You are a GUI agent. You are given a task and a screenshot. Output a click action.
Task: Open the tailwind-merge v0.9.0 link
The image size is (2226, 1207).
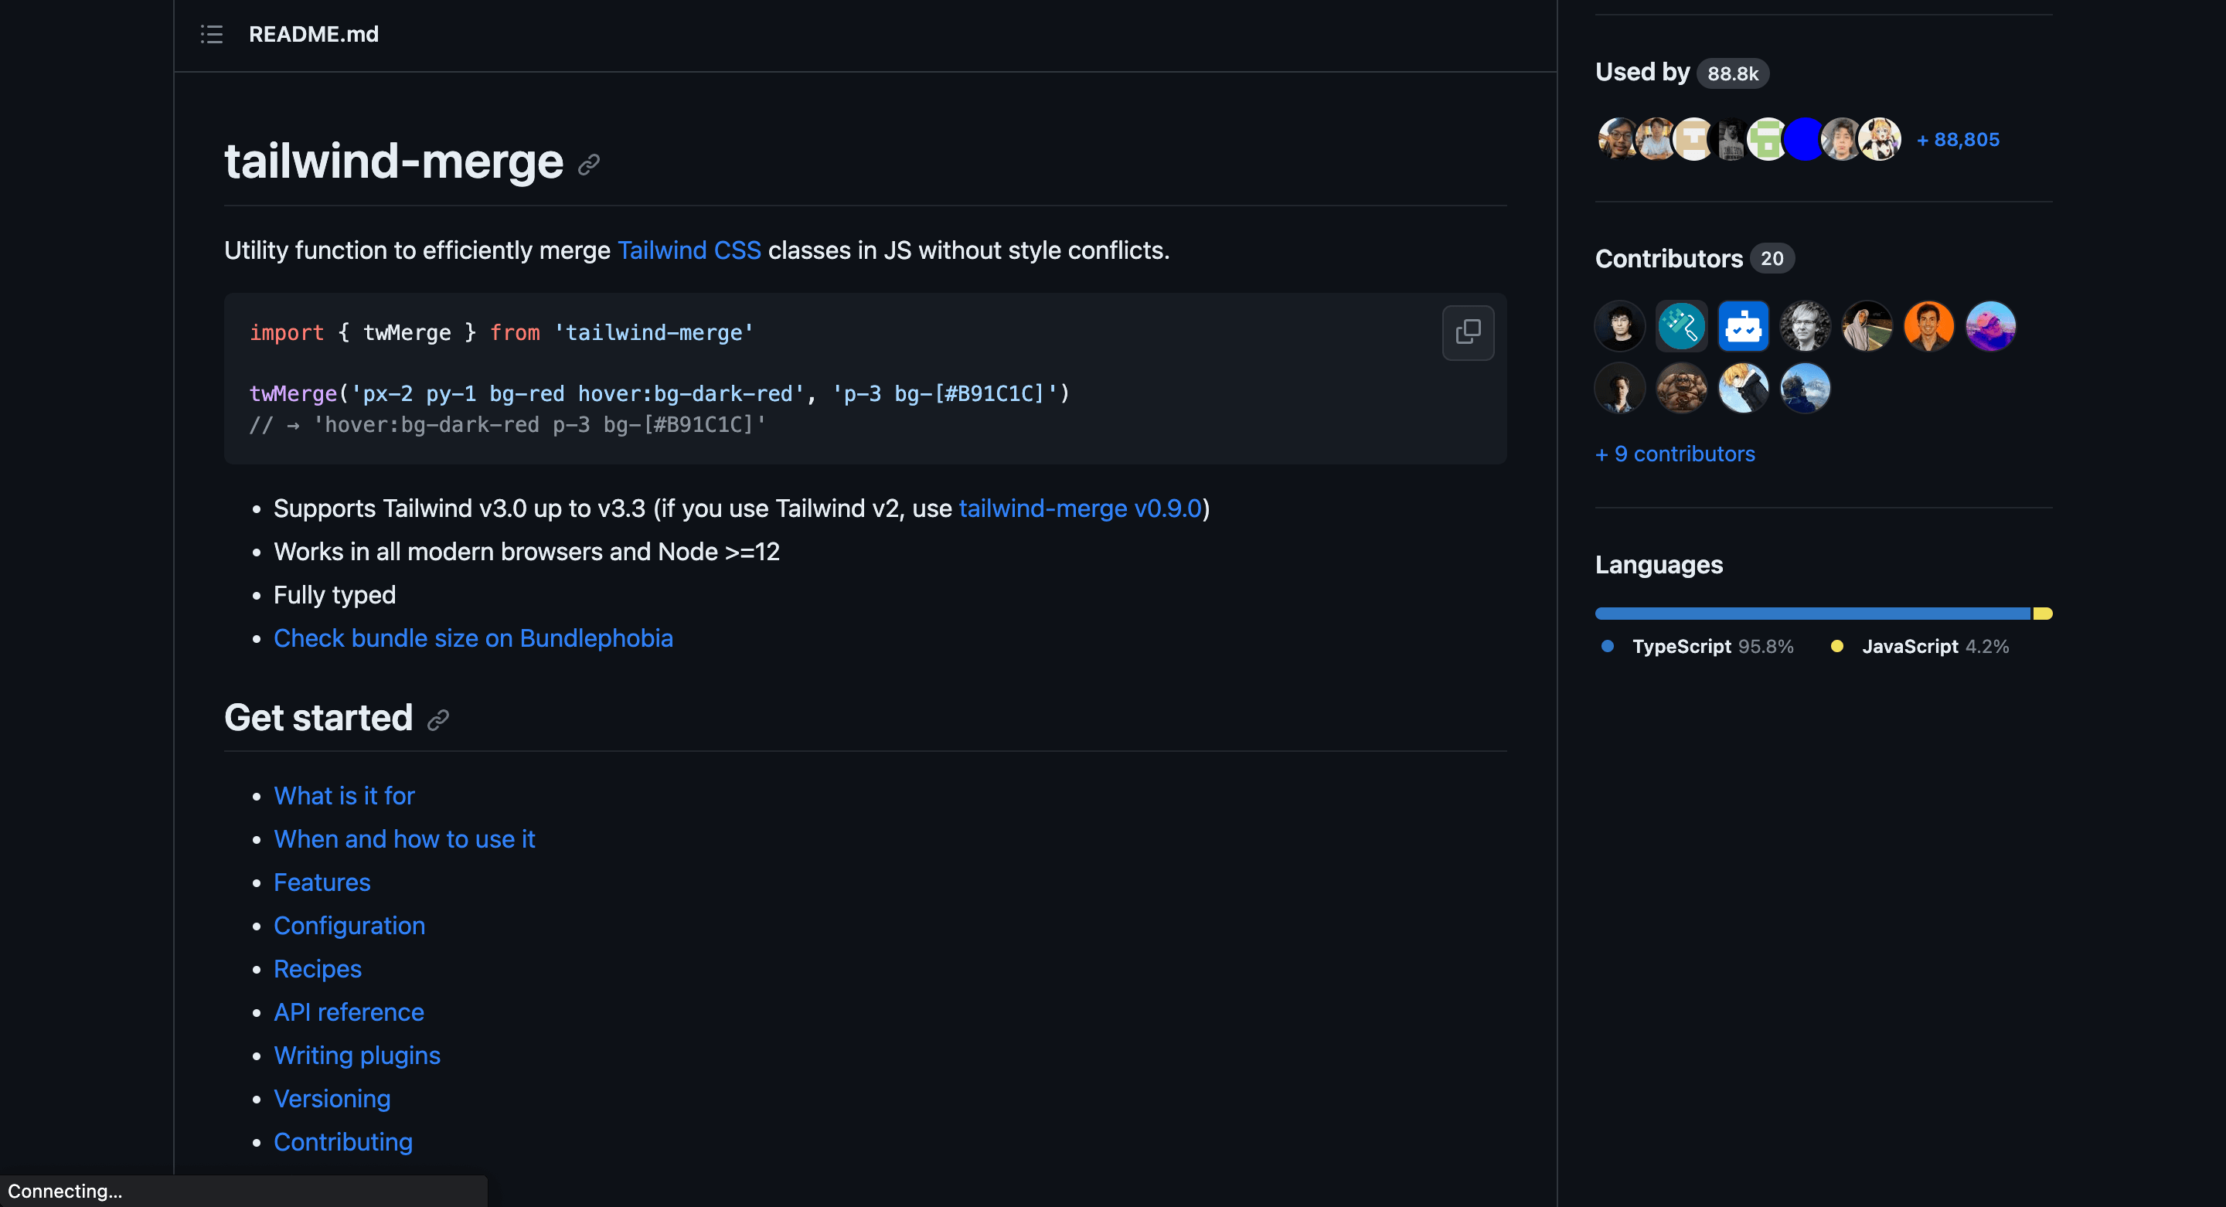pos(1081,508)
